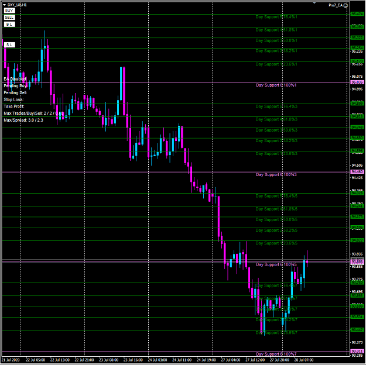The image size is (366, 365).
Task: Click the 93.531 green price tag
Action: (x=357, y=317)
